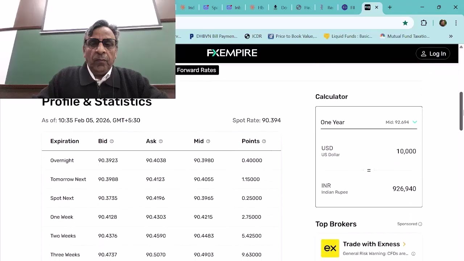This screenshot has width=464, height=261.
Task: Click the One Week row label
Action: [x=62, y=217]
